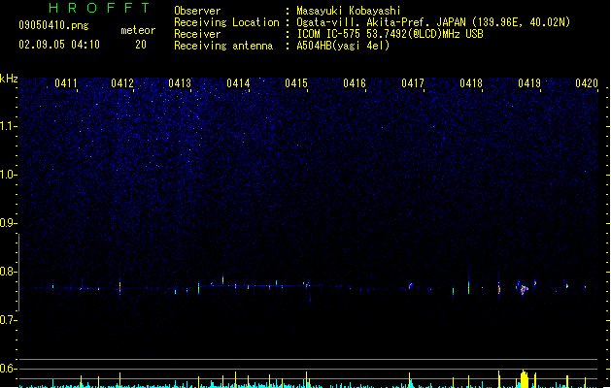Click the meteor count label
The image size is (611, 388).
tap(138, 30)
